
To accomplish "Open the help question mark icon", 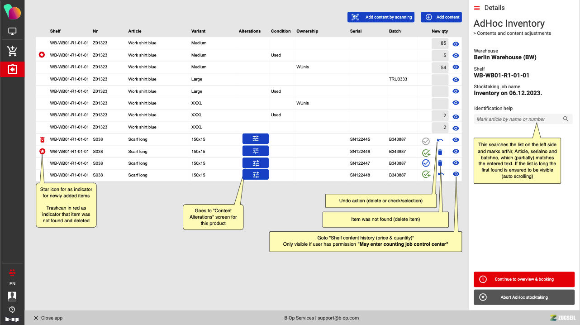I will (x=12, y=310).
